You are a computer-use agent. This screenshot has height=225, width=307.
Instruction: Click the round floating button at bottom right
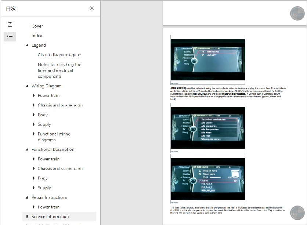coord(297,213)
